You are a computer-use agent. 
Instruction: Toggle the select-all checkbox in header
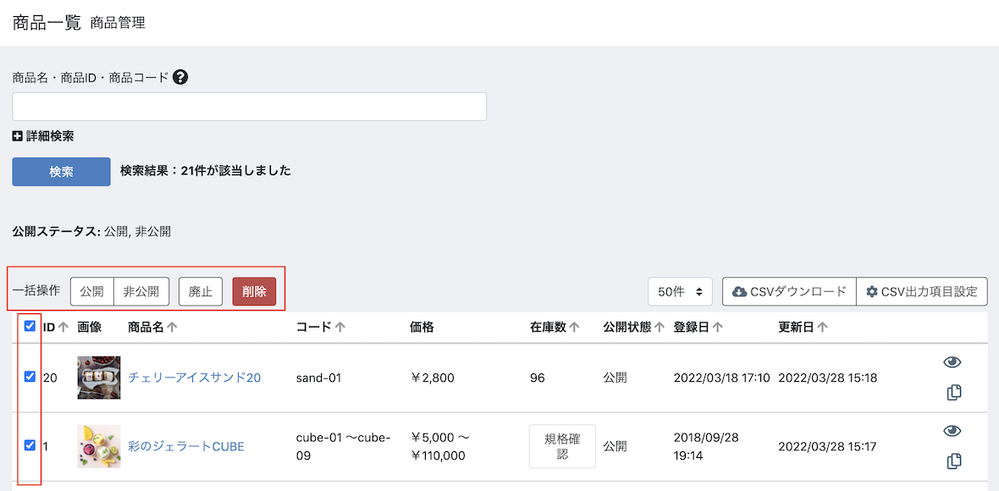click(x=30, y=326)
